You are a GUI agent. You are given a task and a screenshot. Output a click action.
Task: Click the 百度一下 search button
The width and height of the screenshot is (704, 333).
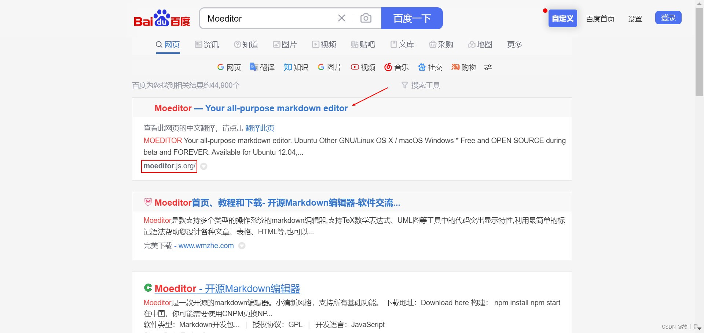click(x=412, y=18)
